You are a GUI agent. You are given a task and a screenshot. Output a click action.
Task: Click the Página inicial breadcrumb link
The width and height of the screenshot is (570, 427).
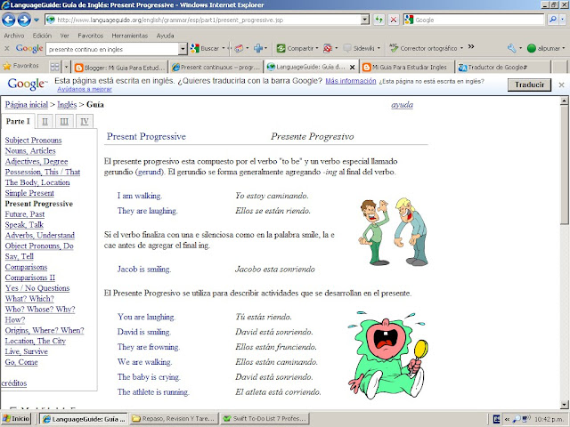click(27, 105)
